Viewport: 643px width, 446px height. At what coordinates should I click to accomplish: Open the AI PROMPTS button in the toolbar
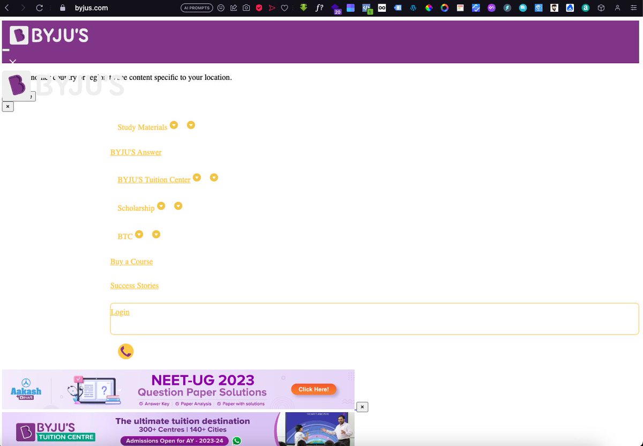197,8
